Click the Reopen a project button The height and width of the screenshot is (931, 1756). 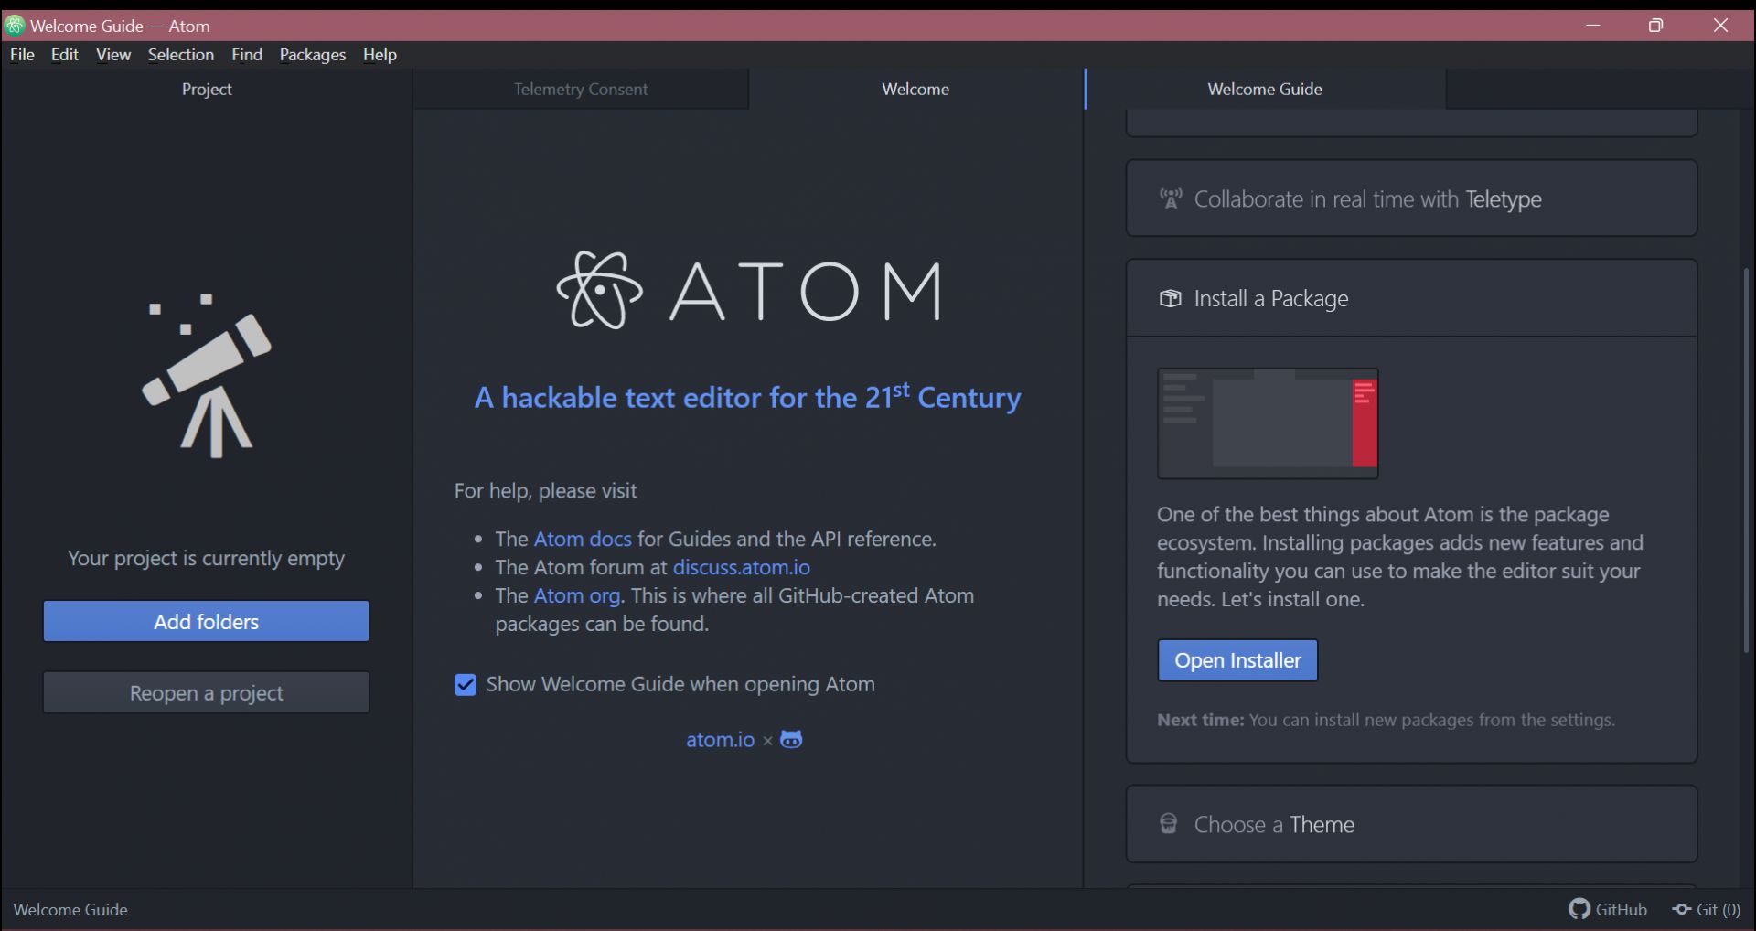click(x=207, y=693)
